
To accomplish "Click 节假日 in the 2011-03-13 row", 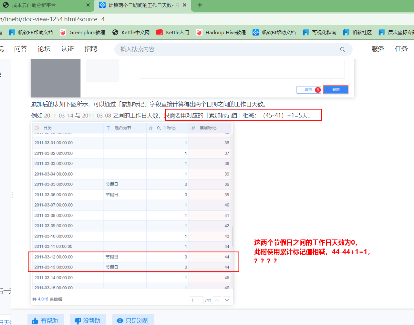I will 112,267.
